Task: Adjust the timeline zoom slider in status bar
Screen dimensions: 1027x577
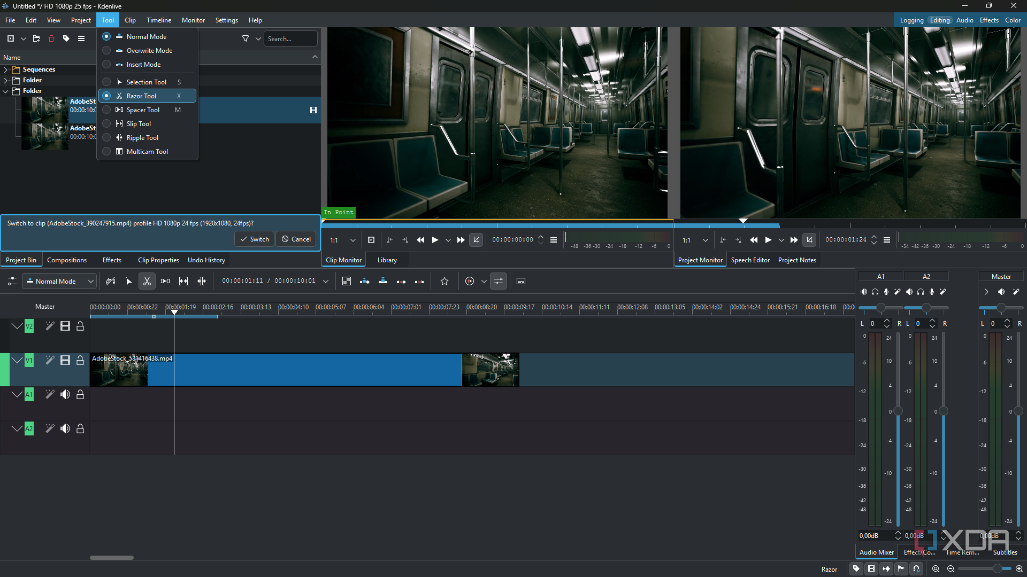Action: point(984,569)
